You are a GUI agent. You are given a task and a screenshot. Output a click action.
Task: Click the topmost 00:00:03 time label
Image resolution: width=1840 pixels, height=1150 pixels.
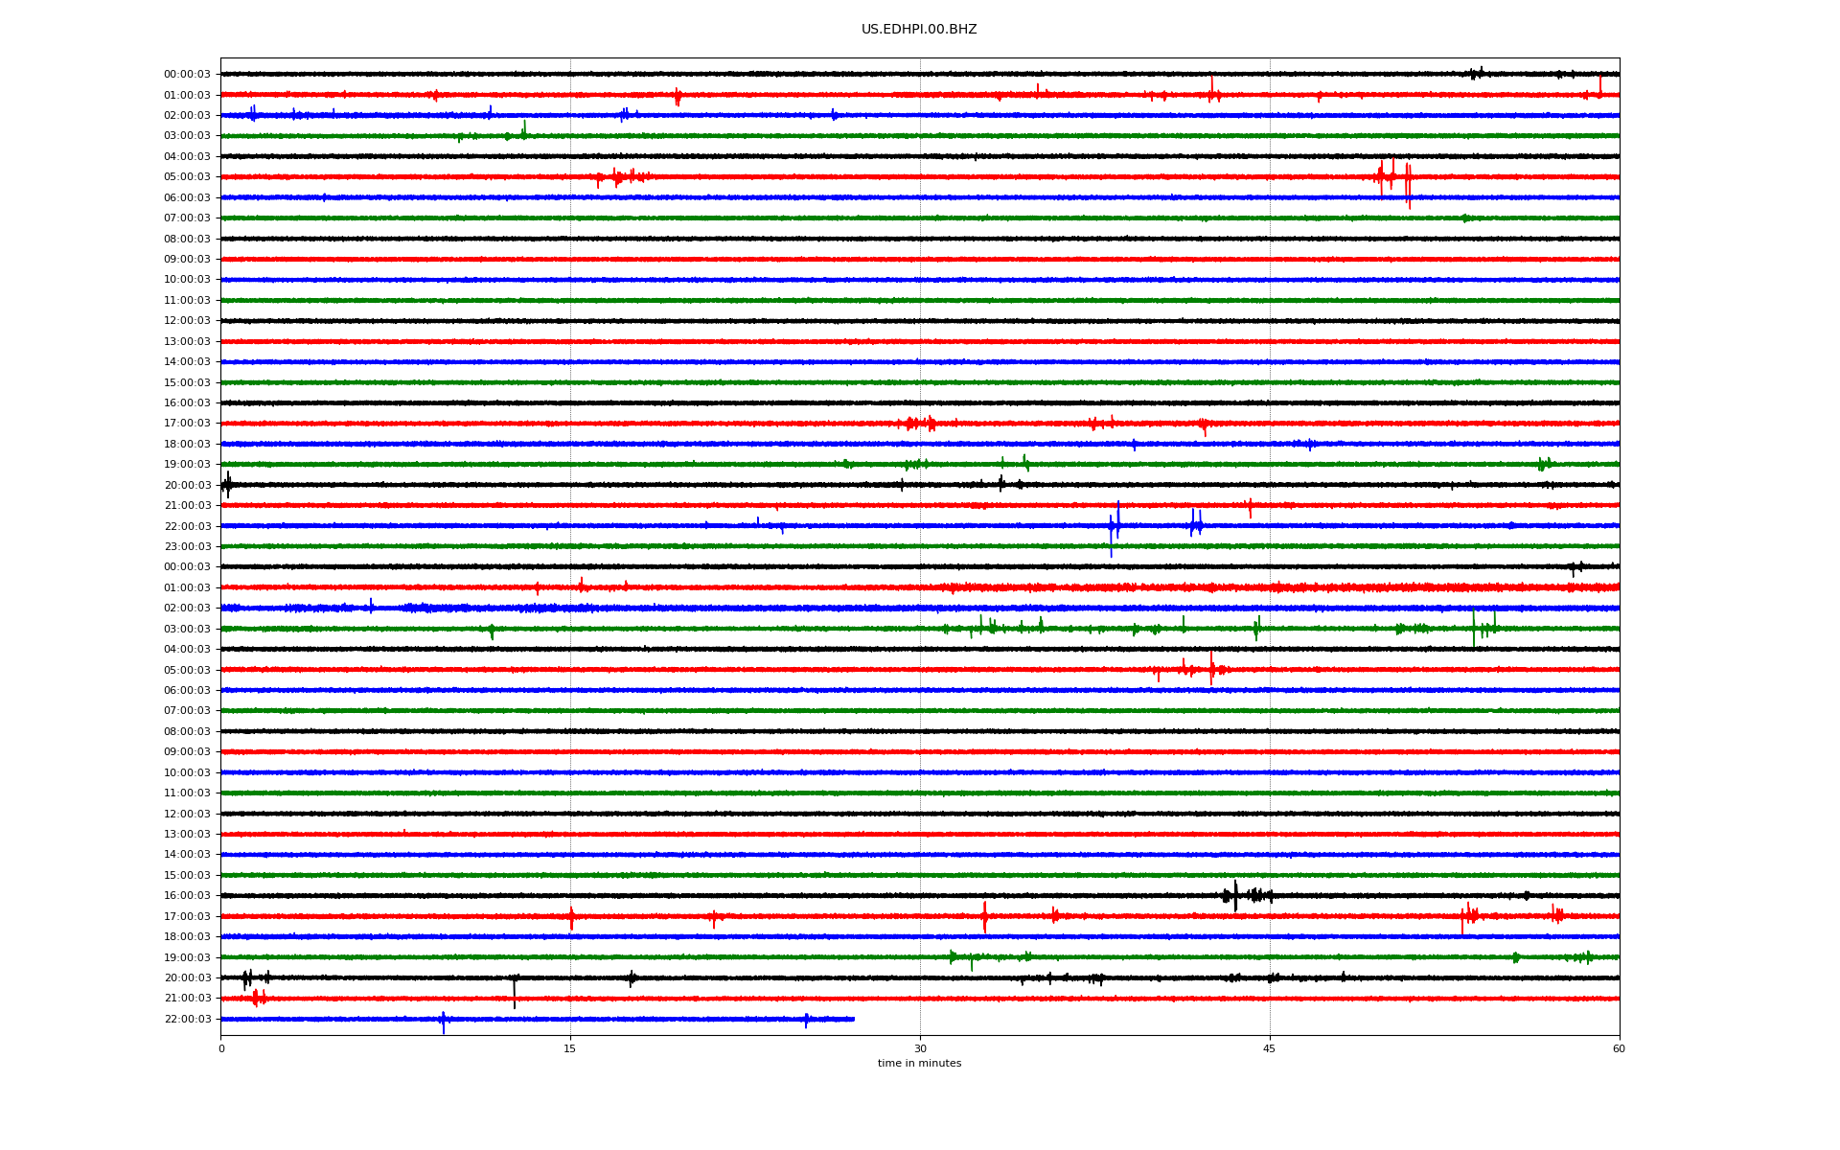click(187, 75)
